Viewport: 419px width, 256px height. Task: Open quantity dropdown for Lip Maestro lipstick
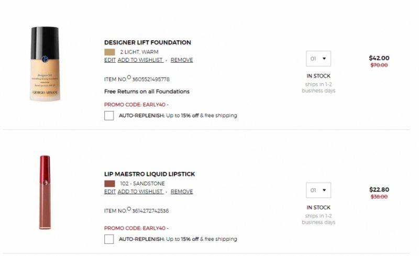318,190
